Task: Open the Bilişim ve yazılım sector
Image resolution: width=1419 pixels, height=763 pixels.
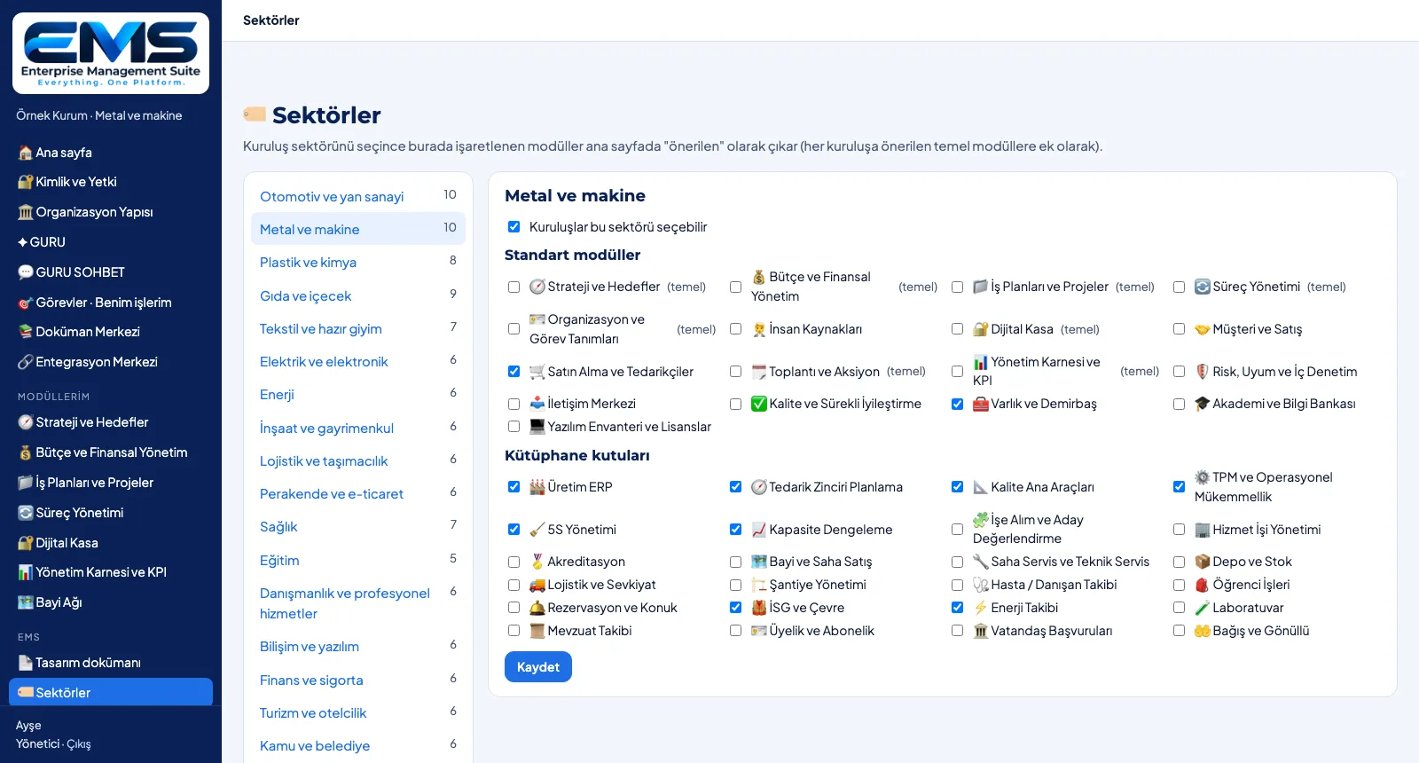Action: 358,647
